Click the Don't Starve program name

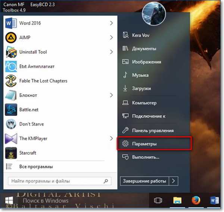[x=32, y=124]
